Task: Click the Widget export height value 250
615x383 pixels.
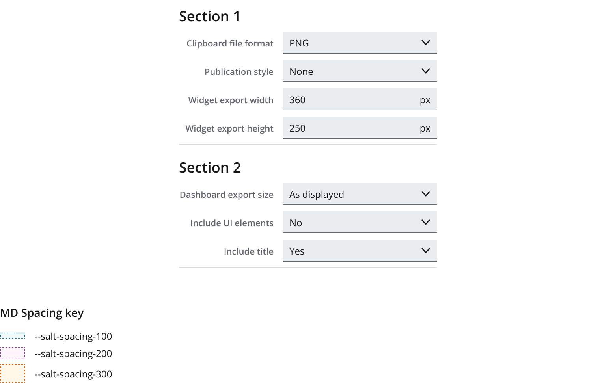Action: [298, 128]
